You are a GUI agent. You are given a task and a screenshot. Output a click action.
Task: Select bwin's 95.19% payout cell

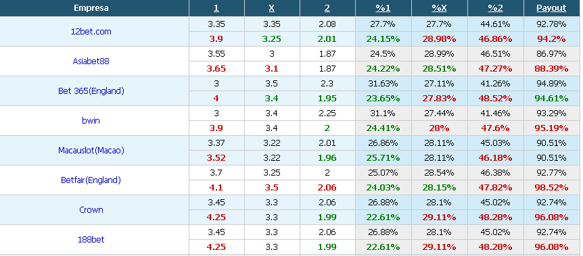click(x=551, y=128)
